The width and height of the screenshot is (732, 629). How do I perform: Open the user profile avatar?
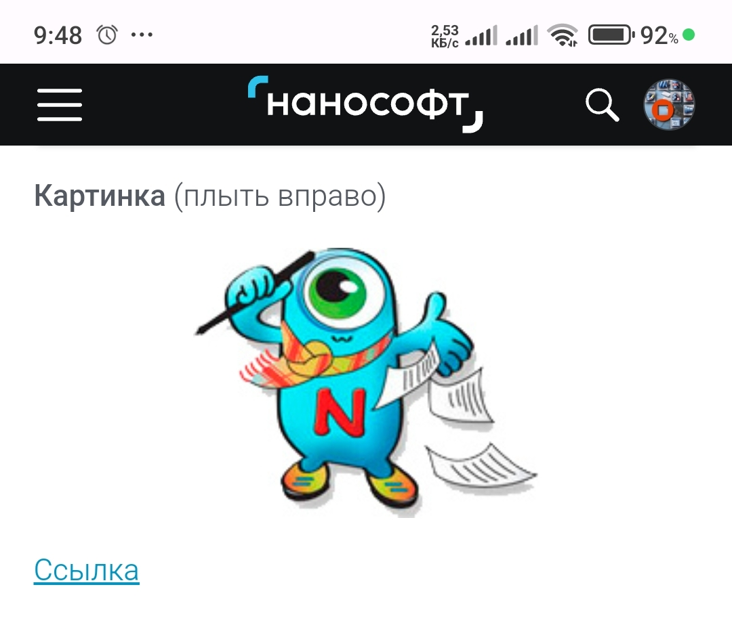(x=669, y=104)
